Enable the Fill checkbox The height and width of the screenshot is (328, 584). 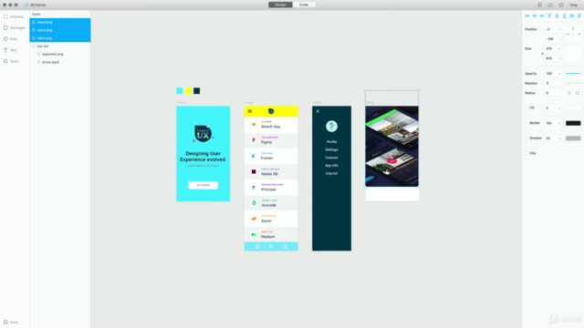(527, 108)
